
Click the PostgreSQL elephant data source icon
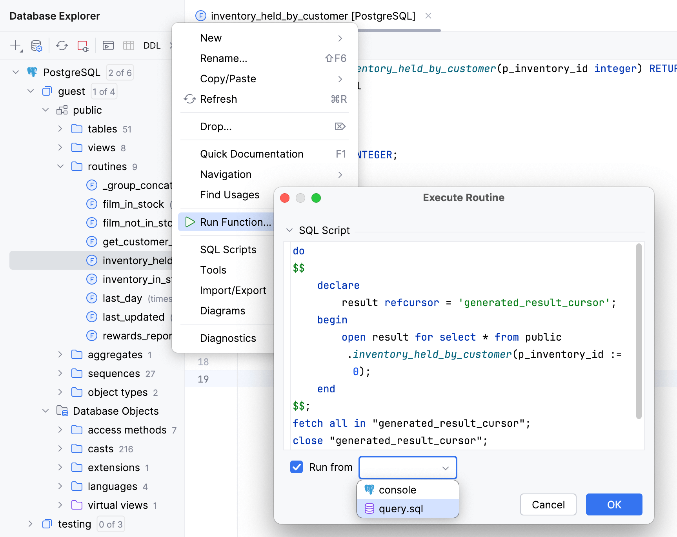[32, 72]
